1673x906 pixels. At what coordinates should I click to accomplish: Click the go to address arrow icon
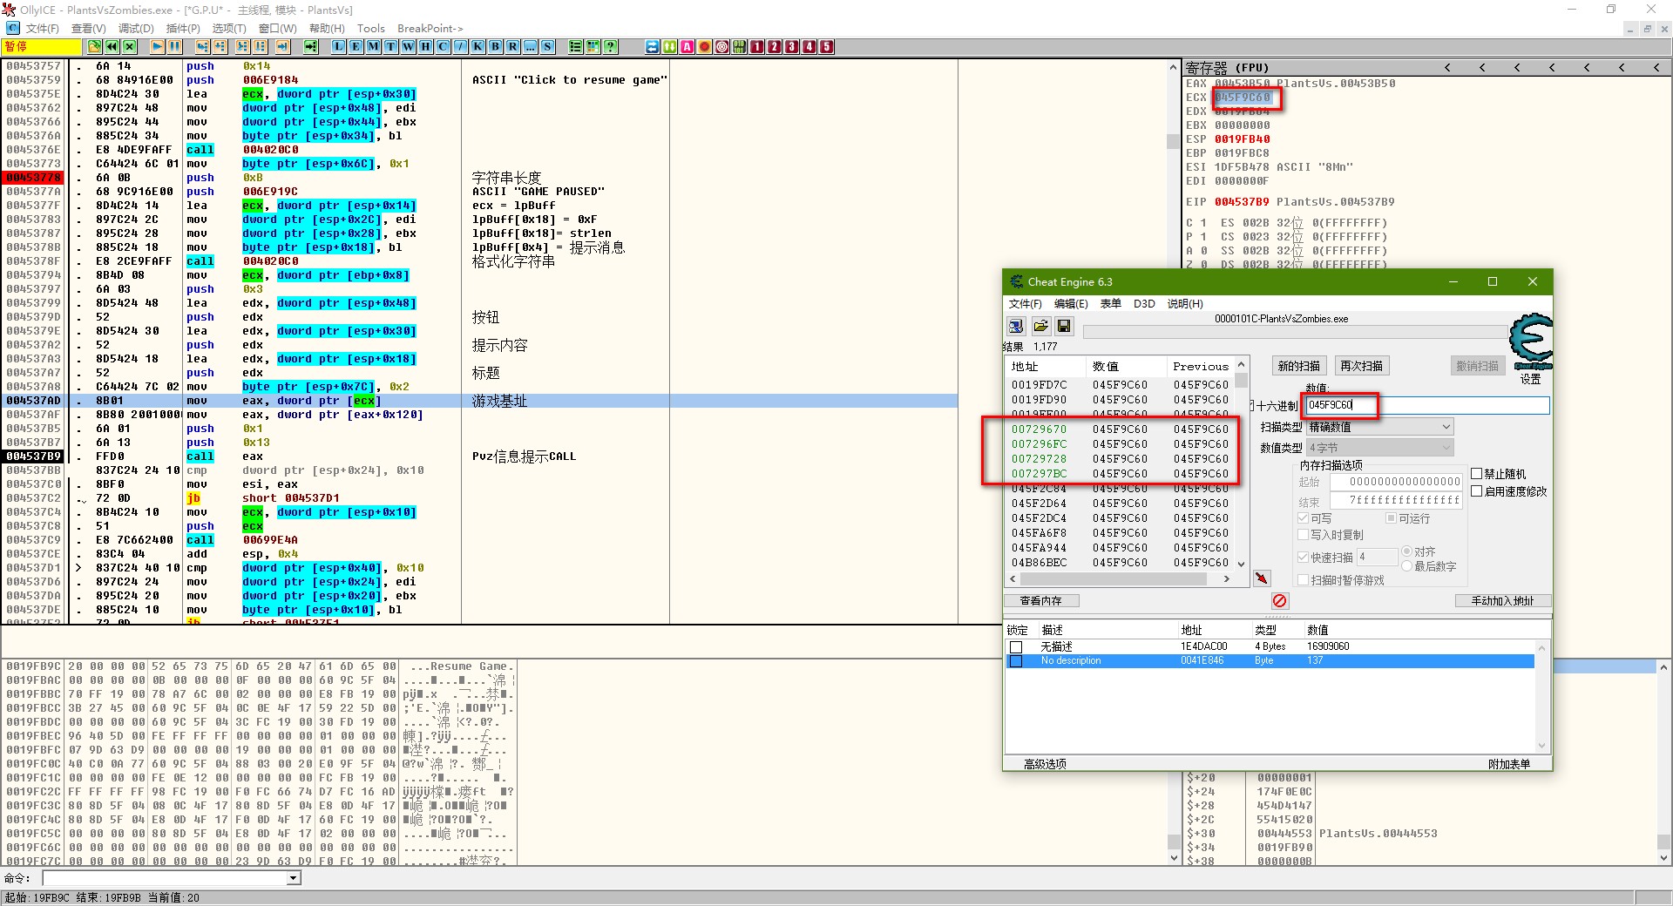[310, 47]
